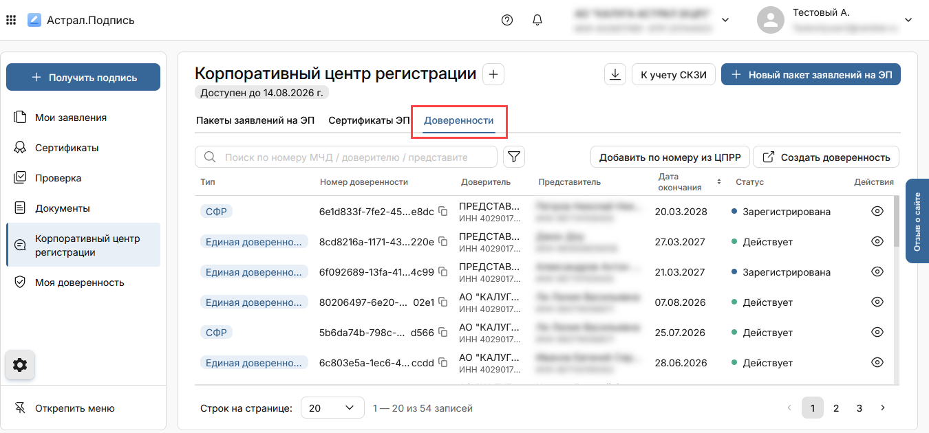The width and height of the screenshot is (929, 433).
Task: Click the download icon button
Action: 615,75
